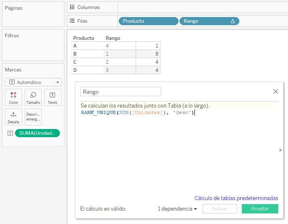Open Cálculo de tablas predeterminadas link

pos(236,198)
